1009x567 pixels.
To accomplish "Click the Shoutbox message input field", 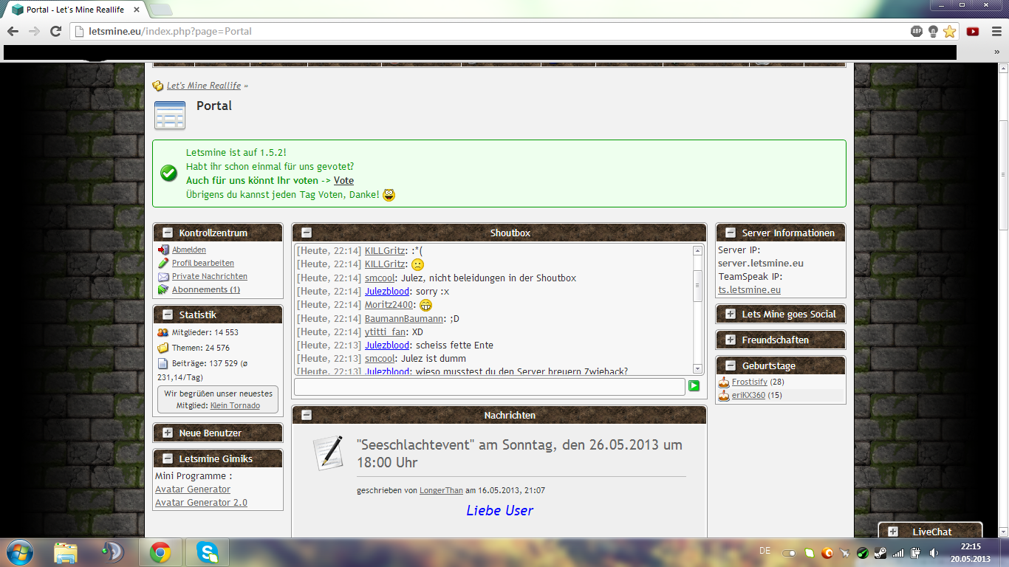I will click(x=490, y=386).
